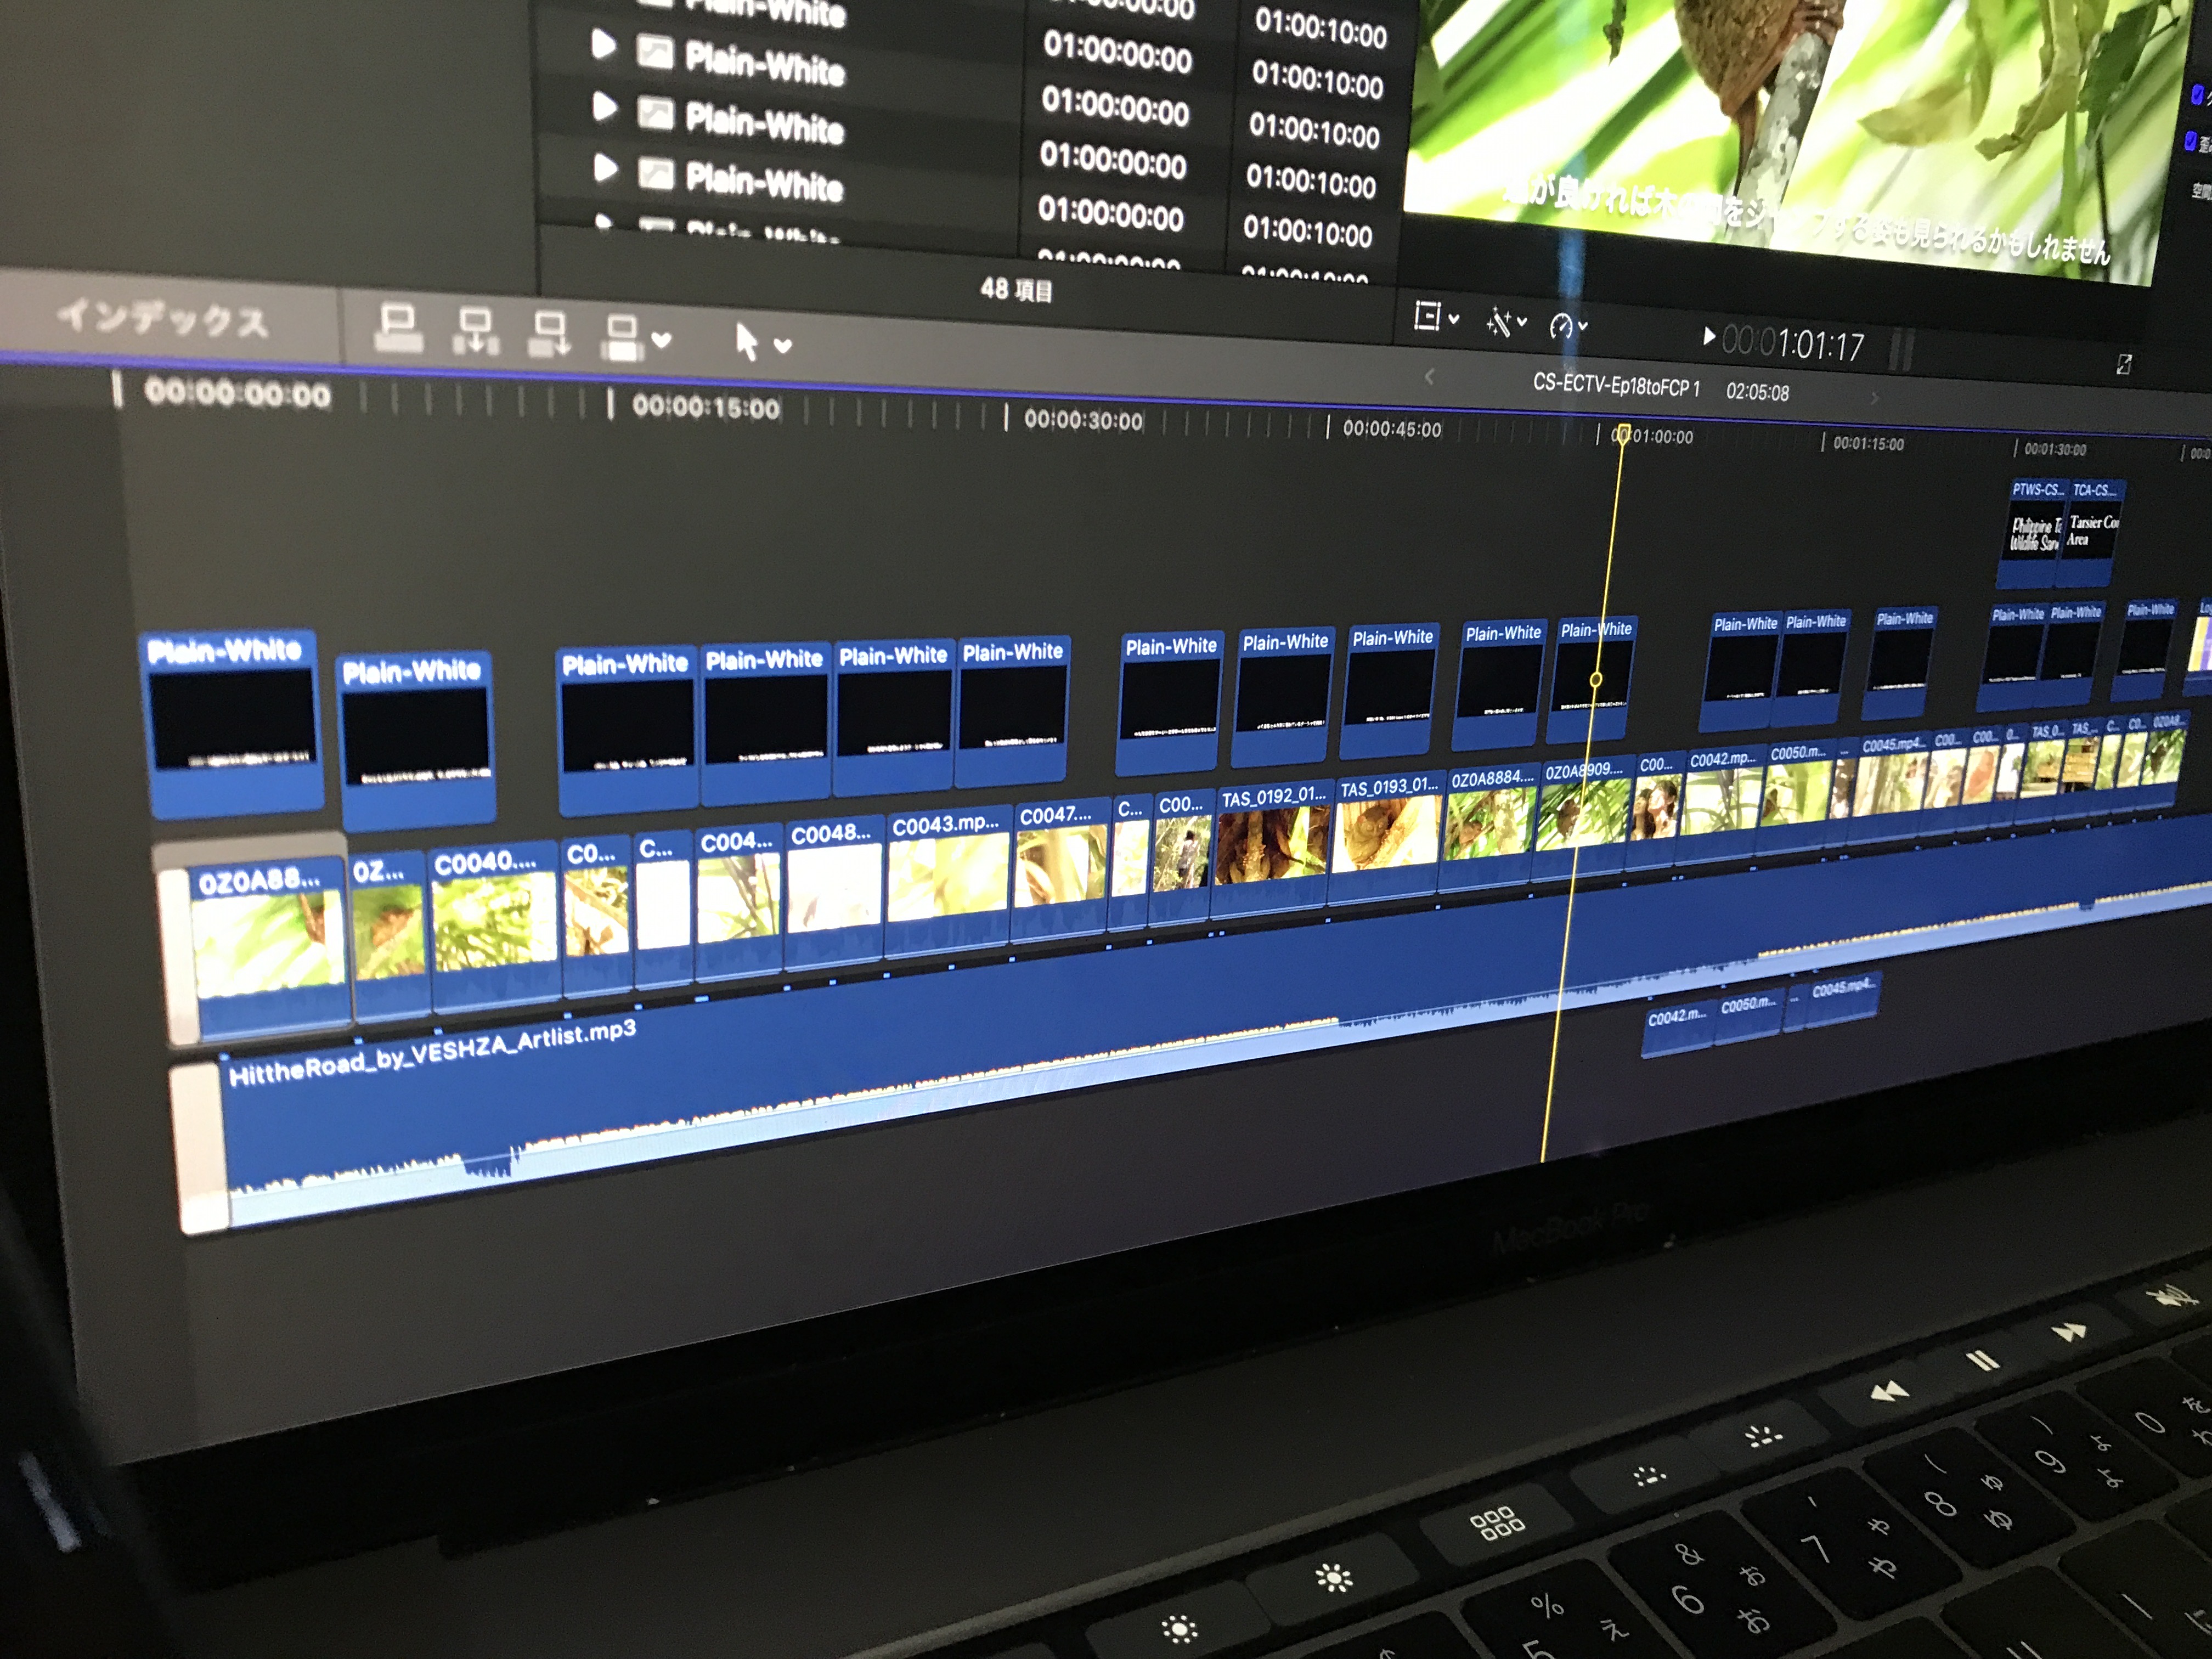Click the overwrite clip edit button
This screenshot has width=2212, height=1659.
click(x=623, y=337)
